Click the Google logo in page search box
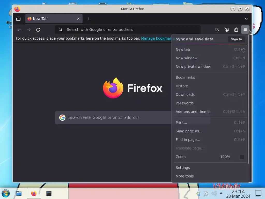 (62, 117)
